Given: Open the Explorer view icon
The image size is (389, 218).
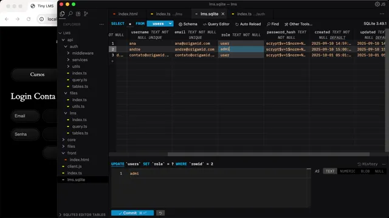Looking at the screenshot, I should click(62, 14).
